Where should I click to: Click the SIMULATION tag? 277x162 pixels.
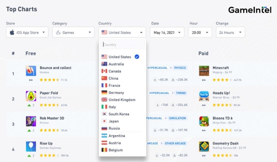177,118
